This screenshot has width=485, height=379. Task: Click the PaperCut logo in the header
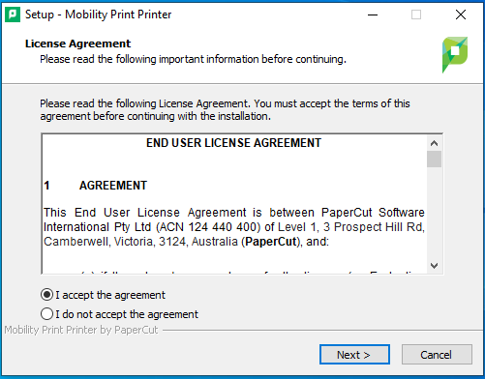pyautogui.click(x=455, y=54)
